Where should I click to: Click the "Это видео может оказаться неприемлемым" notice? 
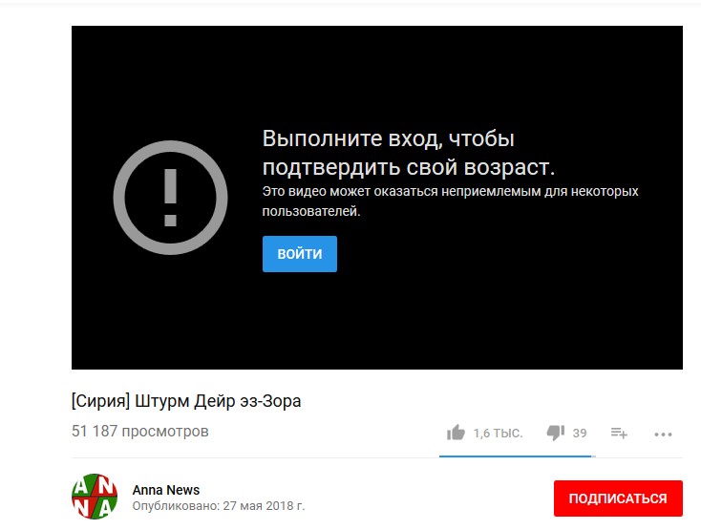pyautogui.click(x=450, y=192)
